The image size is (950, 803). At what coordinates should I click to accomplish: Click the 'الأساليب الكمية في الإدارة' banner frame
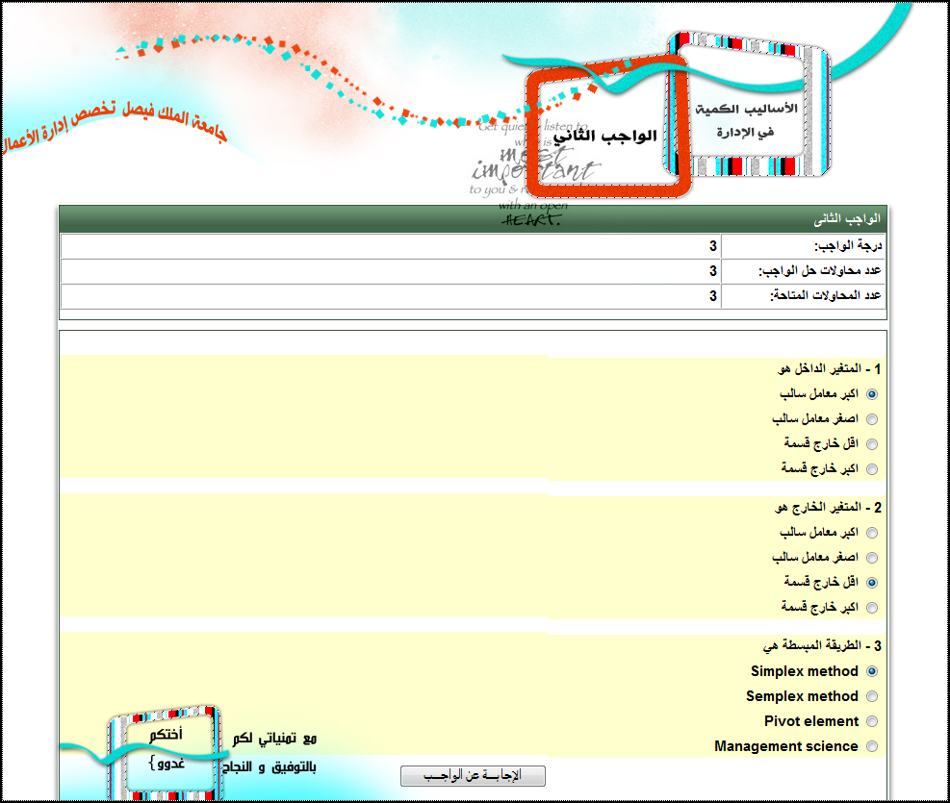pyautogui.click(x=750, y=104)
